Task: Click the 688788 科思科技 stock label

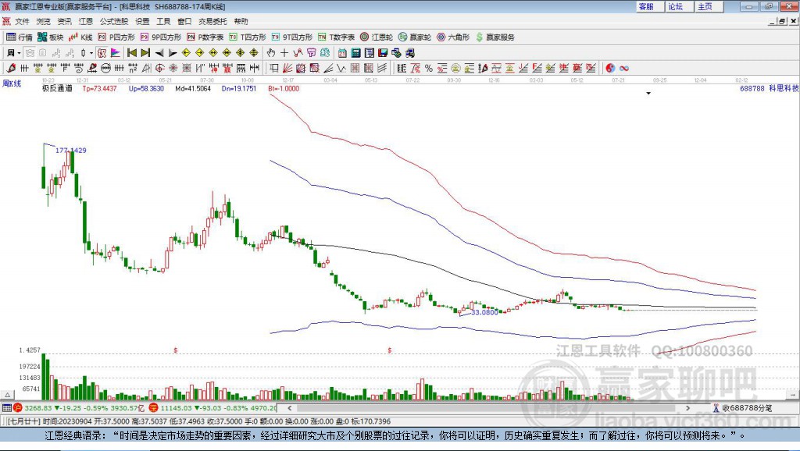Action: click(x=769, y=88)
